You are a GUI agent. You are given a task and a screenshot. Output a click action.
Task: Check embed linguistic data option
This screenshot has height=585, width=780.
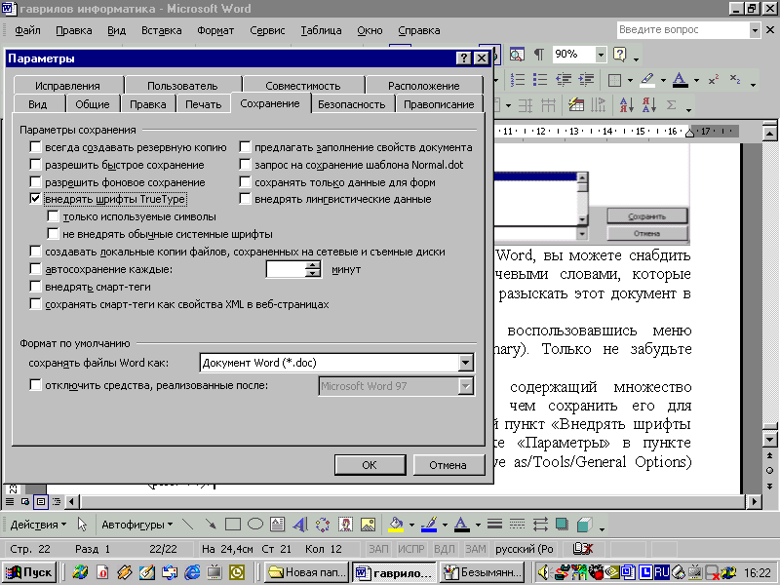245,199
